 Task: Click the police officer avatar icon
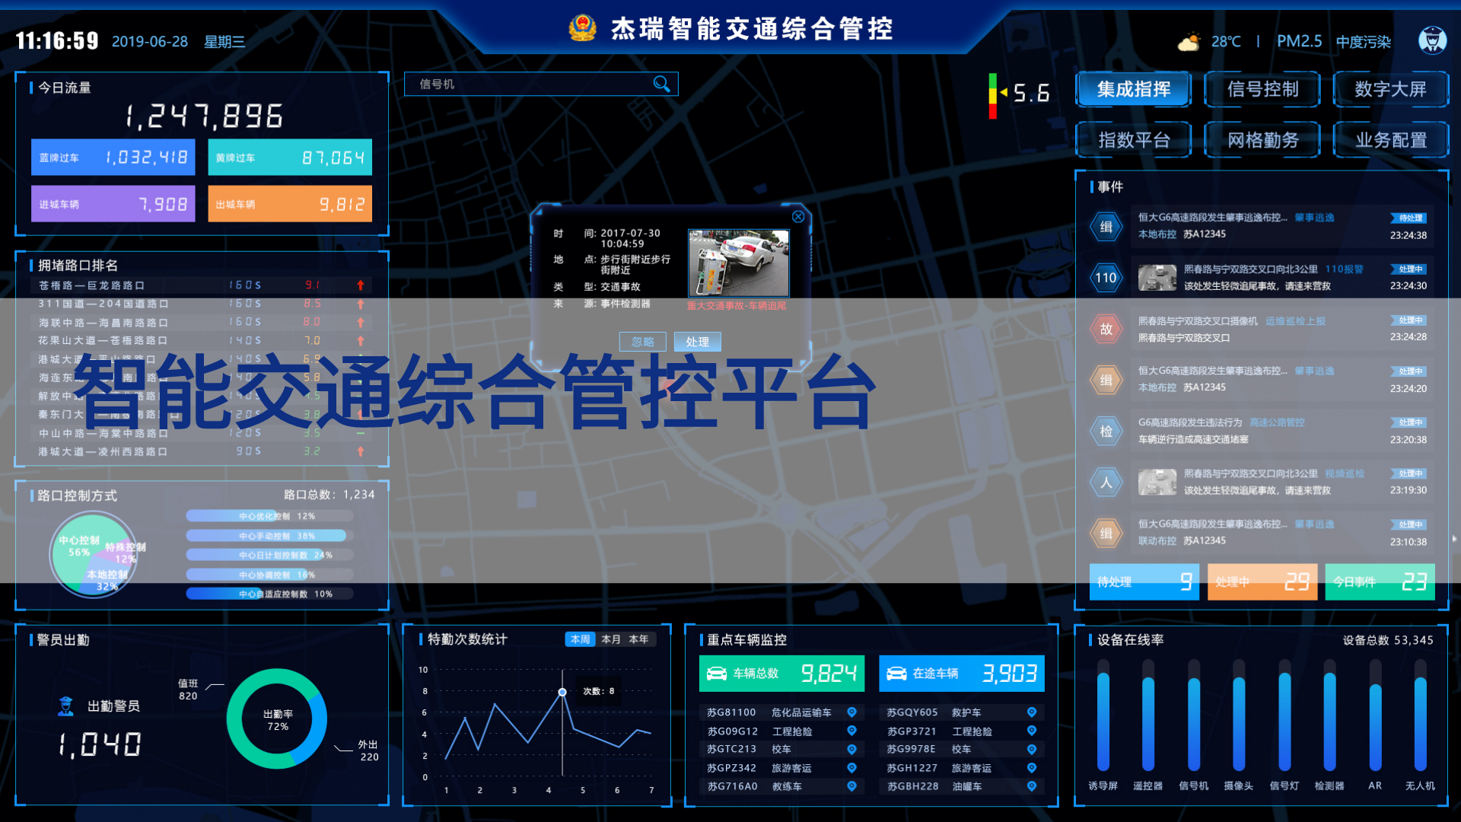[1432, 40]
